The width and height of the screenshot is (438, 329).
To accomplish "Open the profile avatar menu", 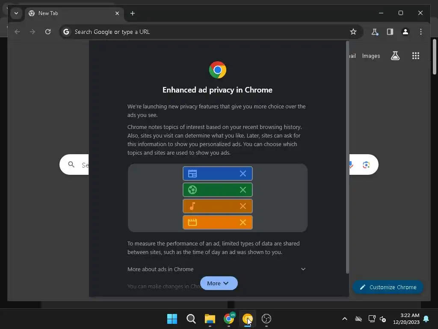I will (x=405, y=32).
